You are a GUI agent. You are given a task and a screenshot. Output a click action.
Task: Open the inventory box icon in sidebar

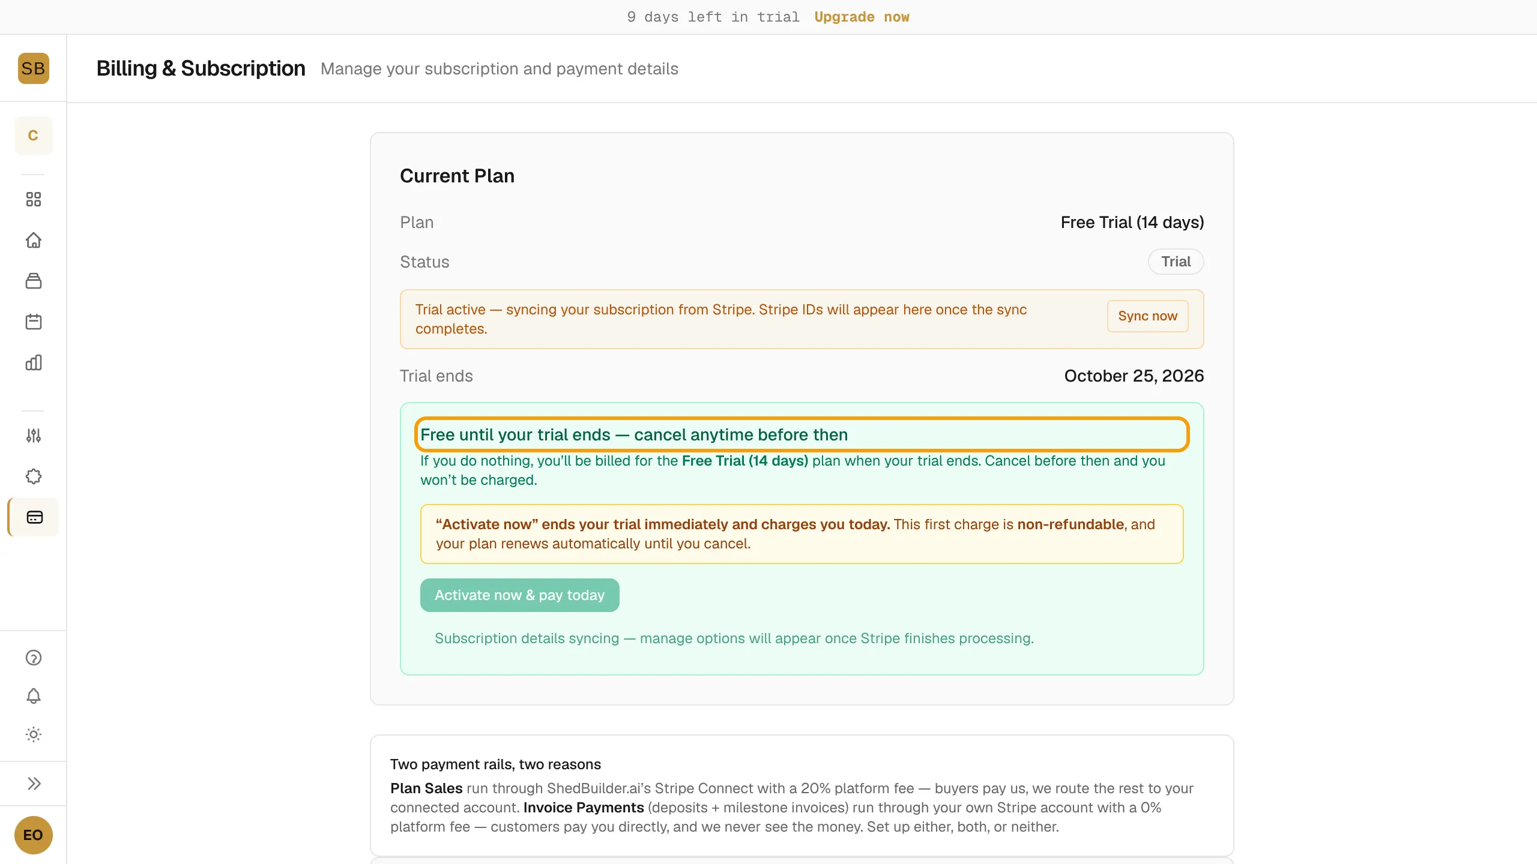pos(34,281)
